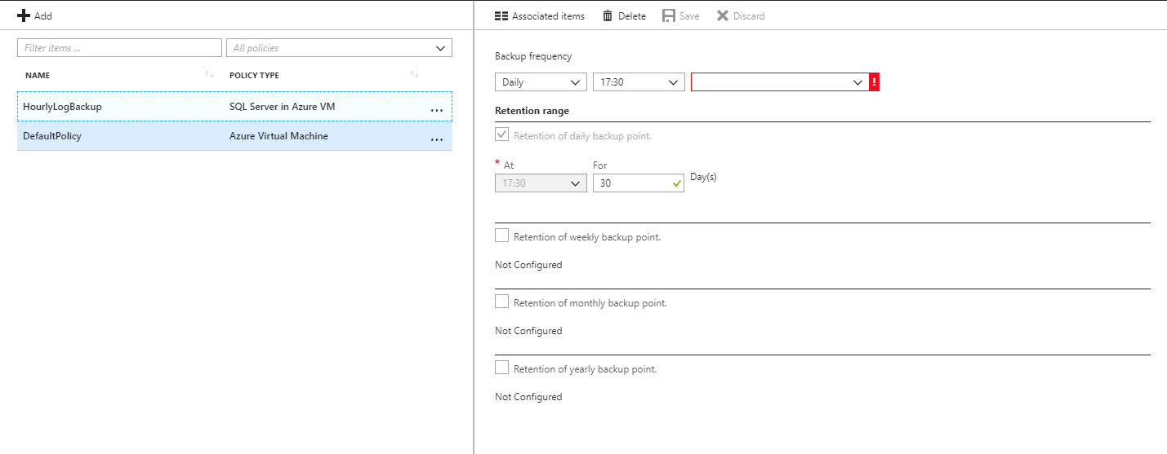
Task: Enable retention of monthly backup point
Action: (502, 302)
